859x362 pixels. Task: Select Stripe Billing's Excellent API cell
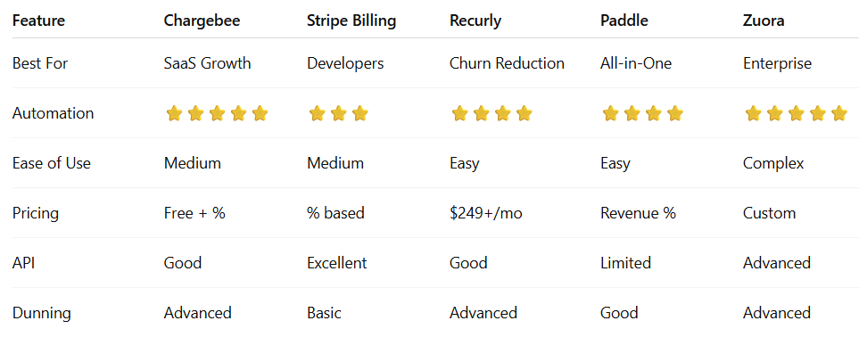[x=336, y=263]
